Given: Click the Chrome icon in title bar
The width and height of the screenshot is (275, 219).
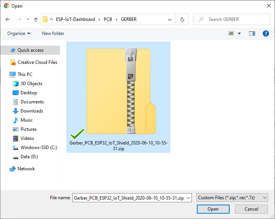Looking at the screenshot, I should click(x=6, y=6).
